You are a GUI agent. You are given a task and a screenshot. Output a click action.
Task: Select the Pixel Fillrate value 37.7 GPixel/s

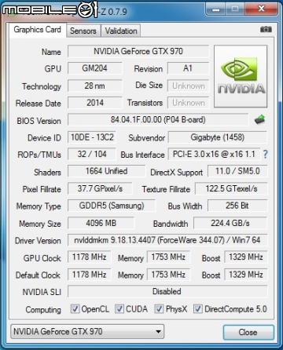coord(100,188)
